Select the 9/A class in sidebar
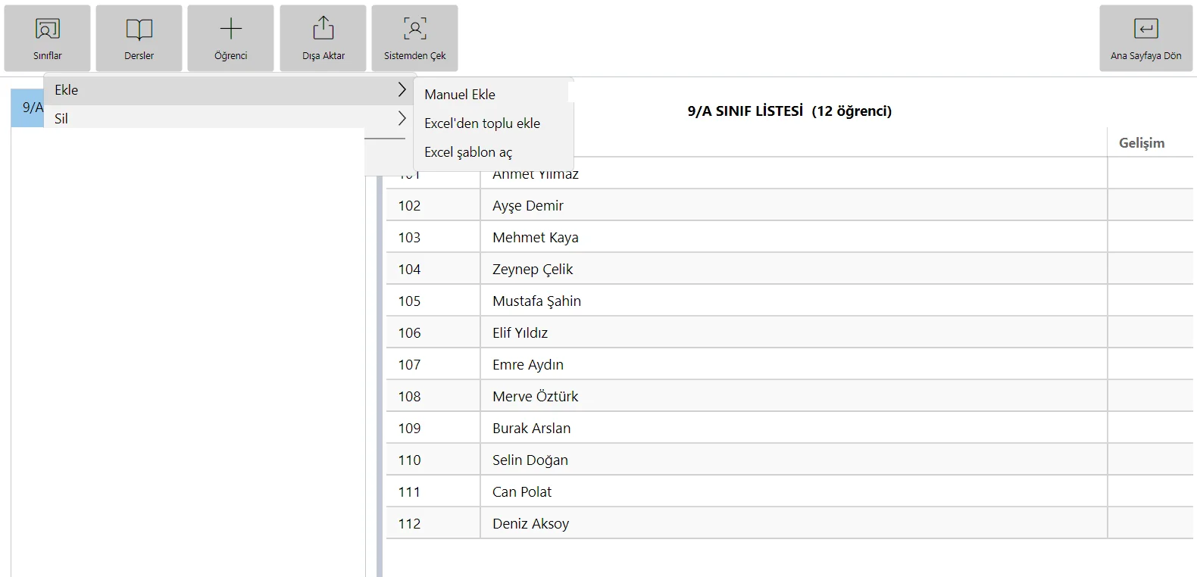Image resolution: width=1197 pixels, height=577 pixels. 27,108
